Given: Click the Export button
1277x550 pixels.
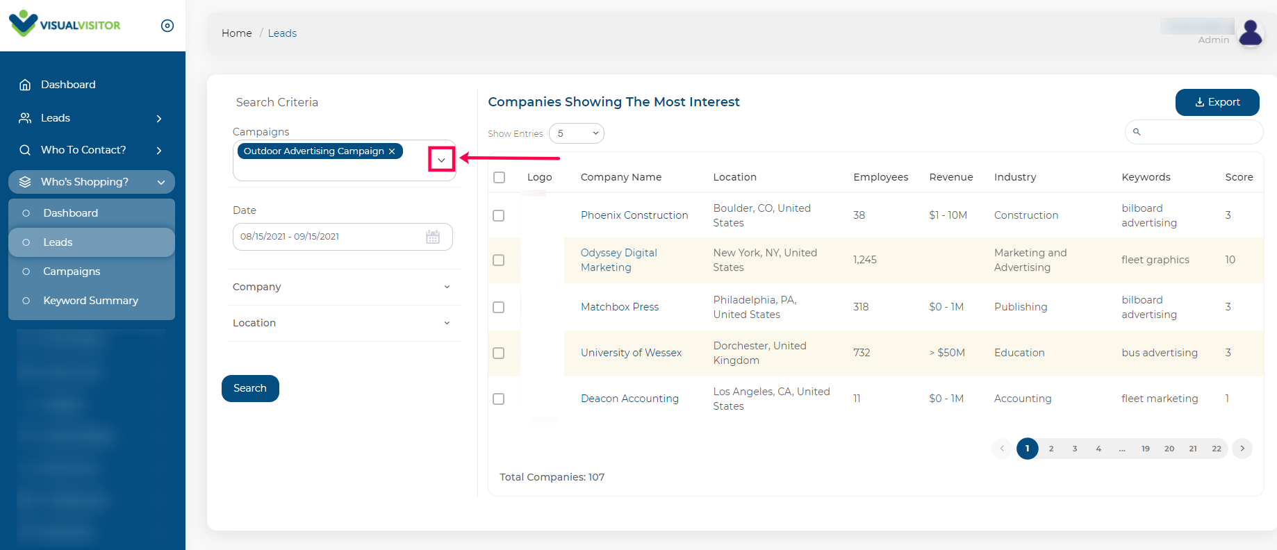Looking at the screenshot, I should coord(1217,102).
